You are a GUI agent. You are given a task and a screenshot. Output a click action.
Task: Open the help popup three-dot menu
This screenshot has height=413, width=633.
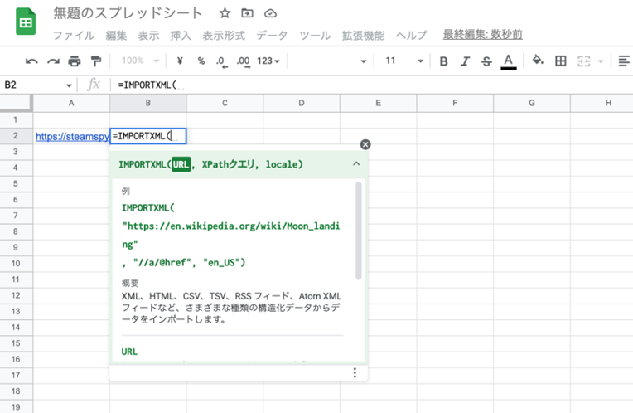[x=355, y=372]
